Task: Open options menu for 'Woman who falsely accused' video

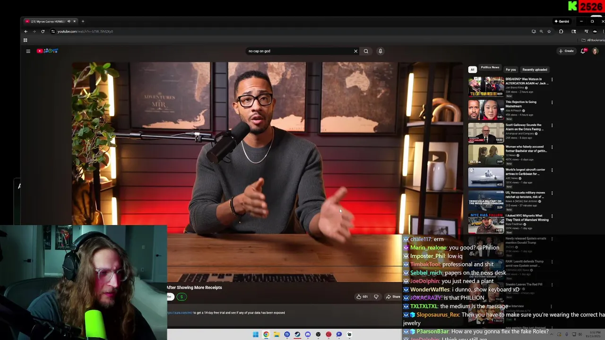Action: point(552,147)
